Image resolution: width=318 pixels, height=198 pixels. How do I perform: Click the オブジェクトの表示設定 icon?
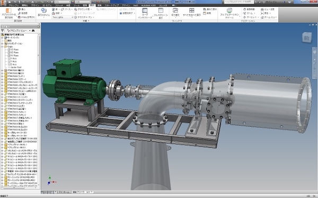[x=8, y=13]
